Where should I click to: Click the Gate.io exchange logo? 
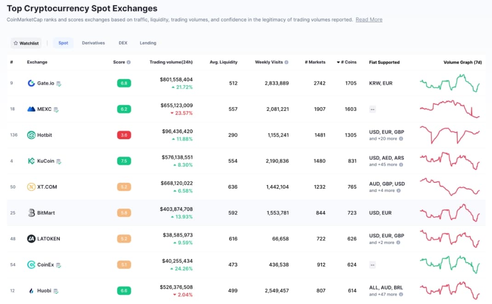tap(31, 83)
